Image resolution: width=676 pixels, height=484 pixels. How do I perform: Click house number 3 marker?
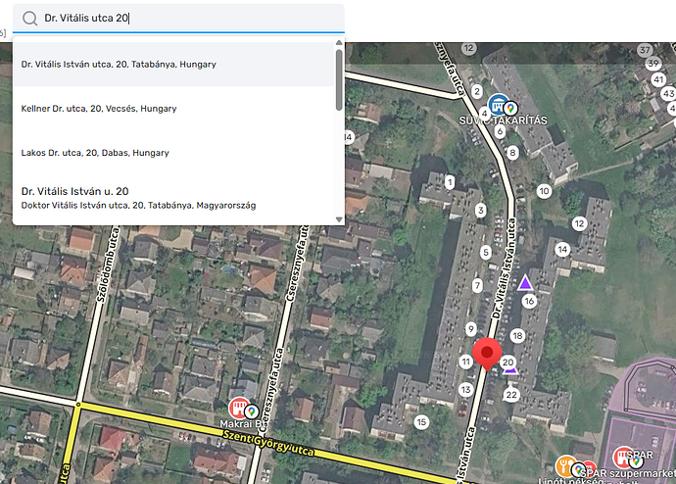[480, 211]
